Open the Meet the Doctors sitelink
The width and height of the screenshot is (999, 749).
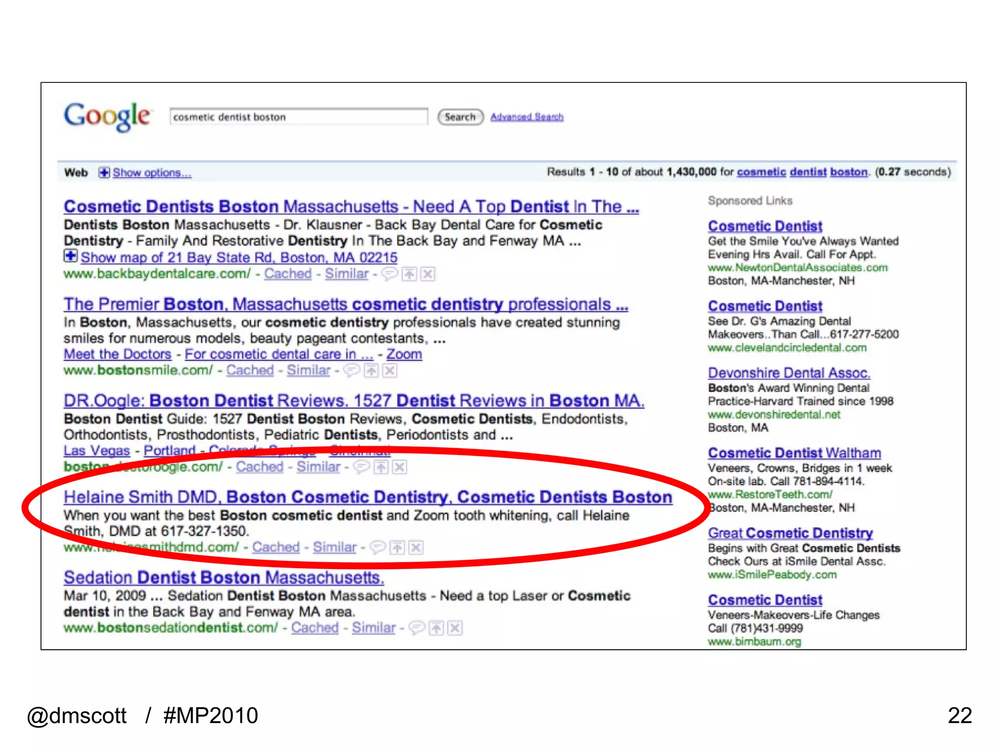(x=118, y=354)
